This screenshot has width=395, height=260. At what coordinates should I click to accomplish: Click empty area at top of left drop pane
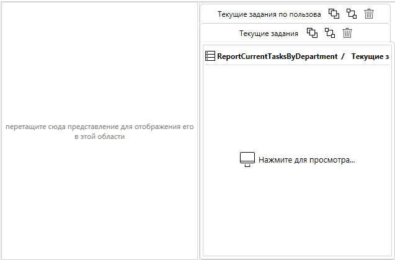[x=99, y=31]
